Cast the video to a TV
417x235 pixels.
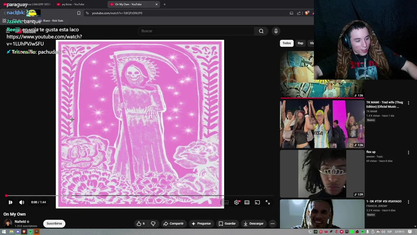(257, 202)
